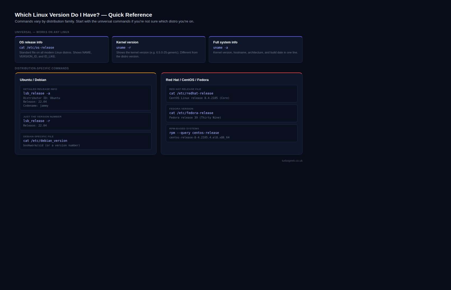This screenshot has height=290, width=451.
Task: Click the Full system info card heading
Action: (x=225, y=42)
